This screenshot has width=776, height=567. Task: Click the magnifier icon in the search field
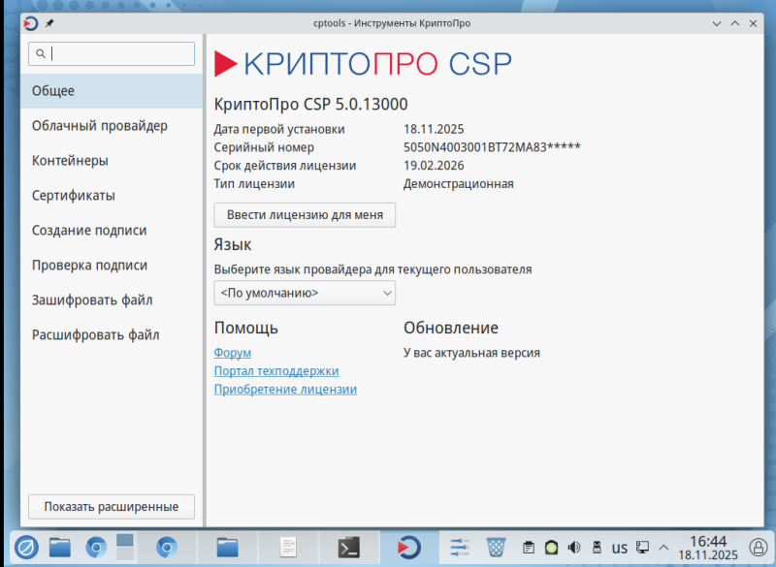39,53
